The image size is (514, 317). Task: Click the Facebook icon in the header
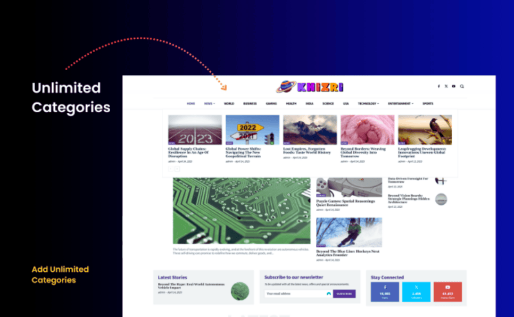(438, 86)
